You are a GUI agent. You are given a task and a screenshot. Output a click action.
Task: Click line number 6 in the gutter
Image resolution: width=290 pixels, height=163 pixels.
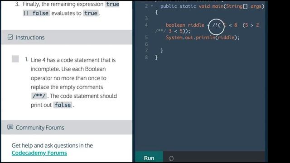point(146,44)
